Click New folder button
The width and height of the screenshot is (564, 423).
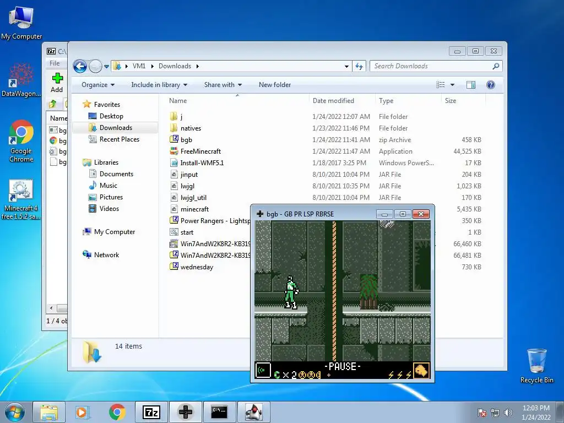coord(275,85)
